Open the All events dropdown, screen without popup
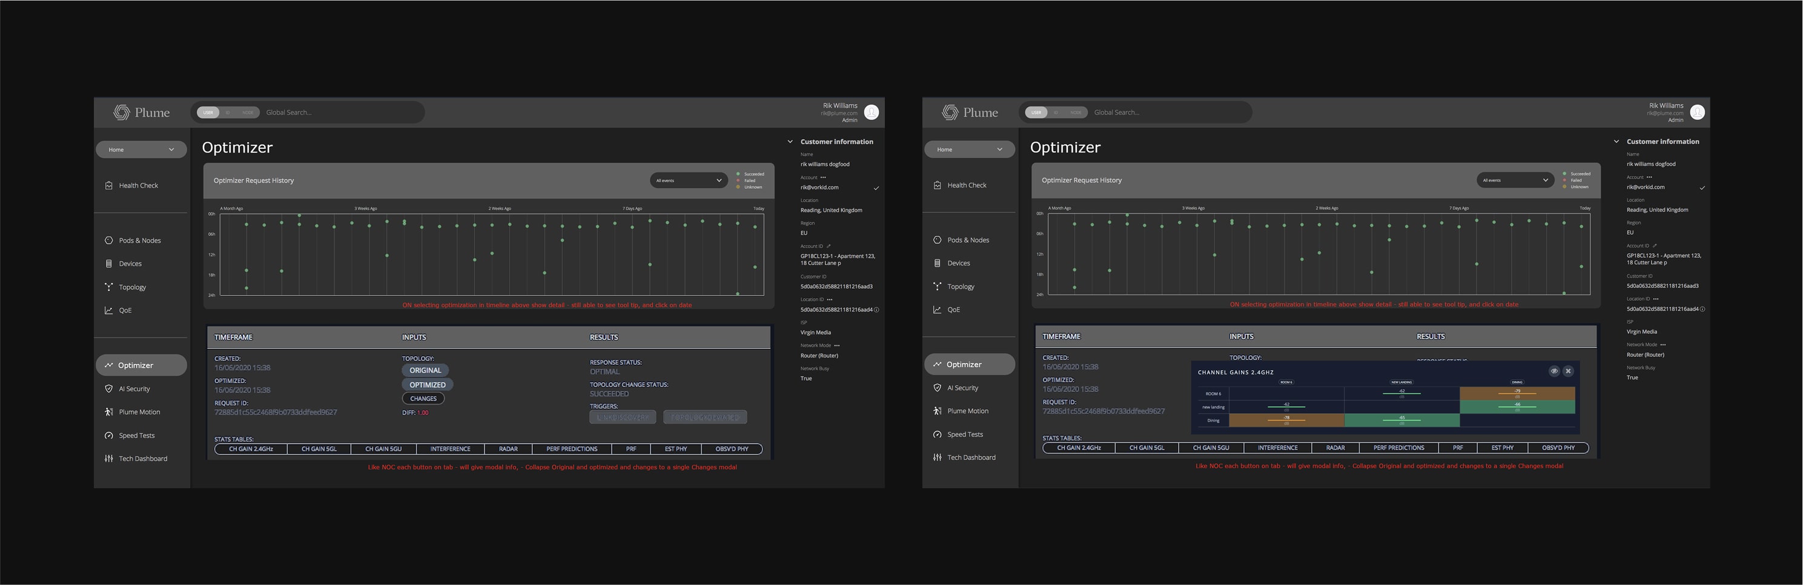 coord(689,180)
